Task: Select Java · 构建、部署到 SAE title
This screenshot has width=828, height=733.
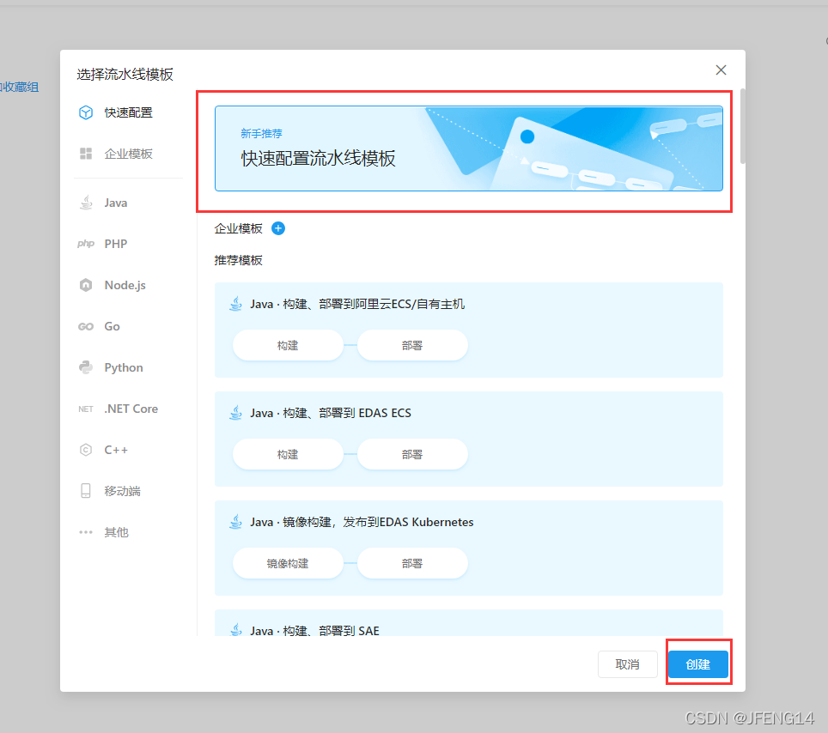Action: [314, 631]
